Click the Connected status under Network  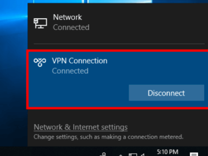tap(71, 27)
